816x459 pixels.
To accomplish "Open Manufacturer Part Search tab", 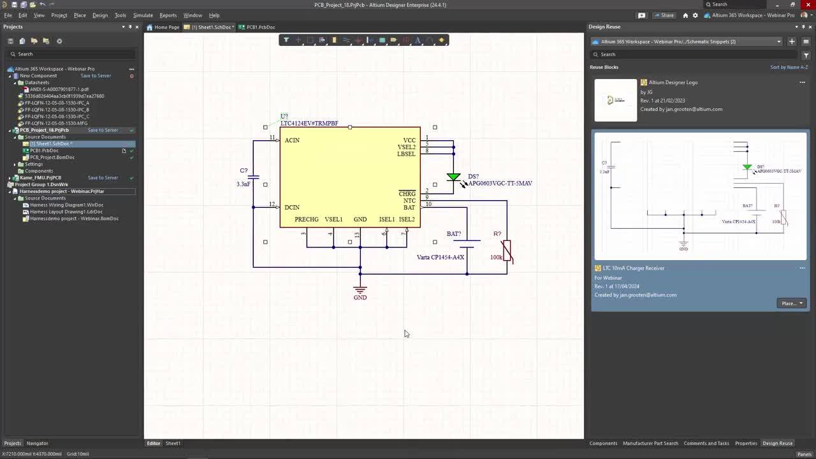I will [650, 443].
